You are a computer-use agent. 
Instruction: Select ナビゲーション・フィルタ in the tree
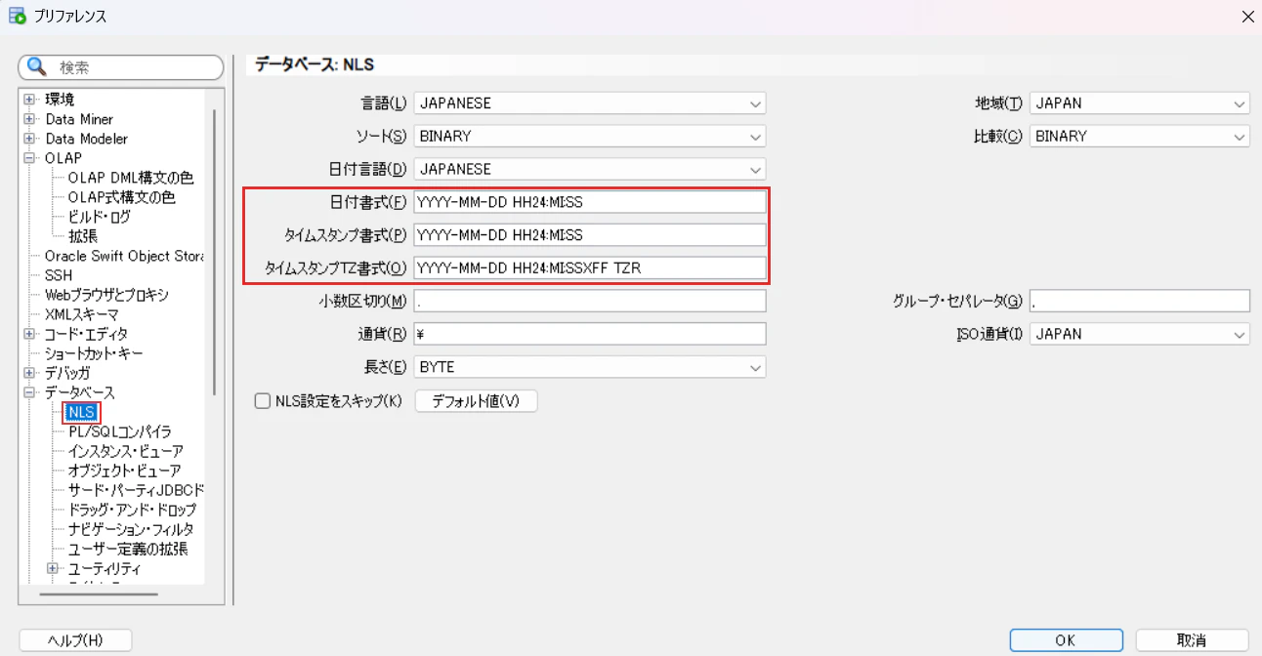click(x=131, y=529)
